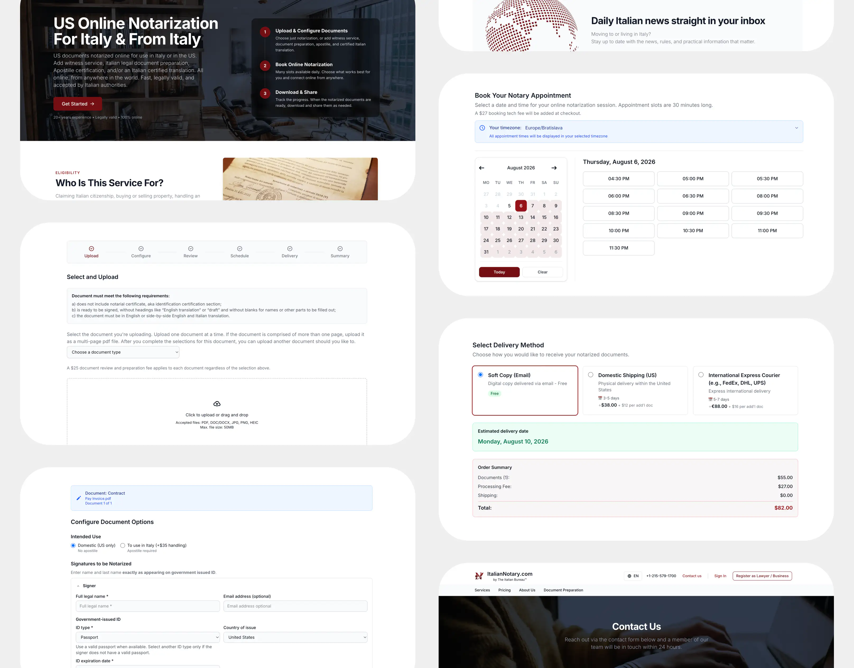Select the 09:00 PM time slot
The image size is (854, 668).
coord(693,214)
